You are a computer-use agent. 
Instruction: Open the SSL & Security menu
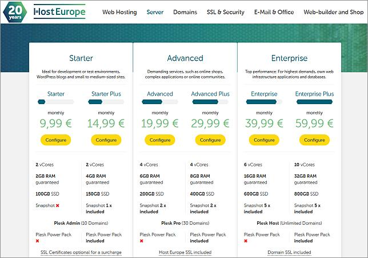pyautogui.click(x=226, y=12)
